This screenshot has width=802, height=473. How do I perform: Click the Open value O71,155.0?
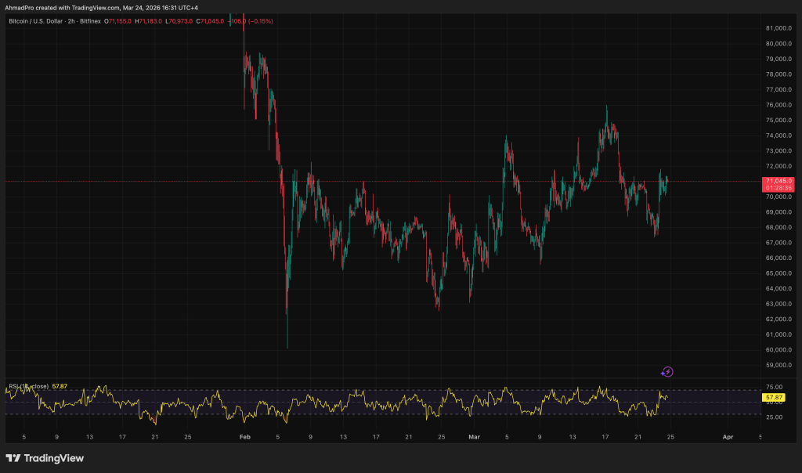pyautogui.click(x=118, y=21)
